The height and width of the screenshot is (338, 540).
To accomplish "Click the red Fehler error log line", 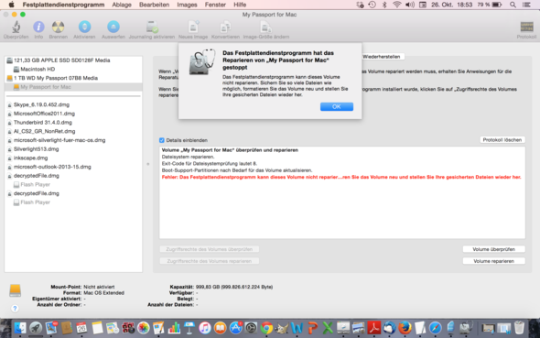I will [341, 177].
